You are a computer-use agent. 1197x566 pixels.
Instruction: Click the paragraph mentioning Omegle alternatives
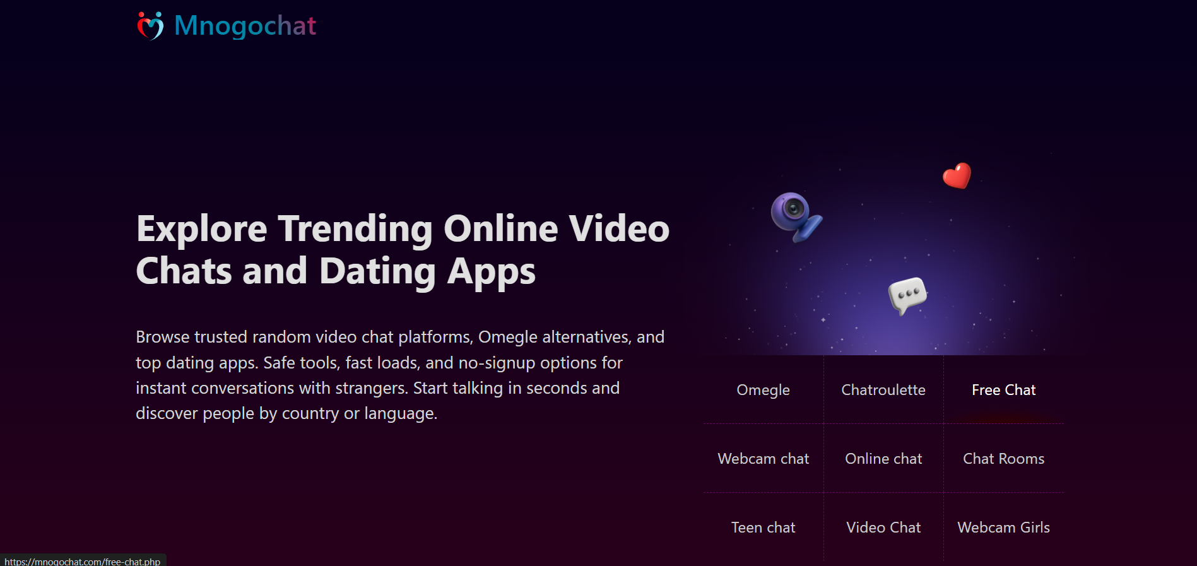tap(400, 375)
